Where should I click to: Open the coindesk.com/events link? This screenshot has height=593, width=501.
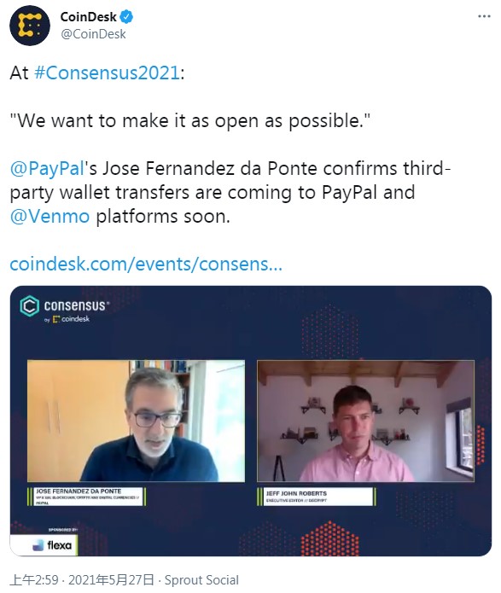(146, 264)
